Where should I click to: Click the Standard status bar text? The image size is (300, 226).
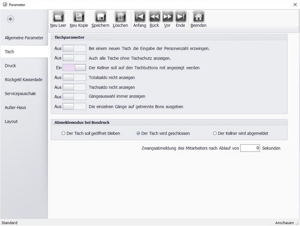[x=9, y=223]
